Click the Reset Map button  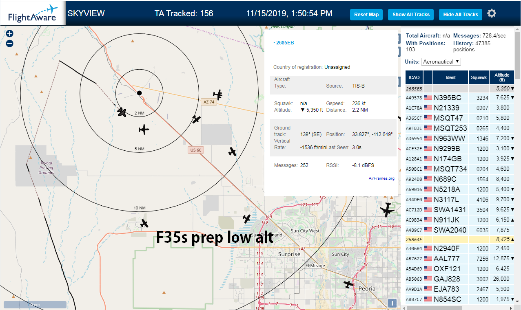click(x=366, y=15)
